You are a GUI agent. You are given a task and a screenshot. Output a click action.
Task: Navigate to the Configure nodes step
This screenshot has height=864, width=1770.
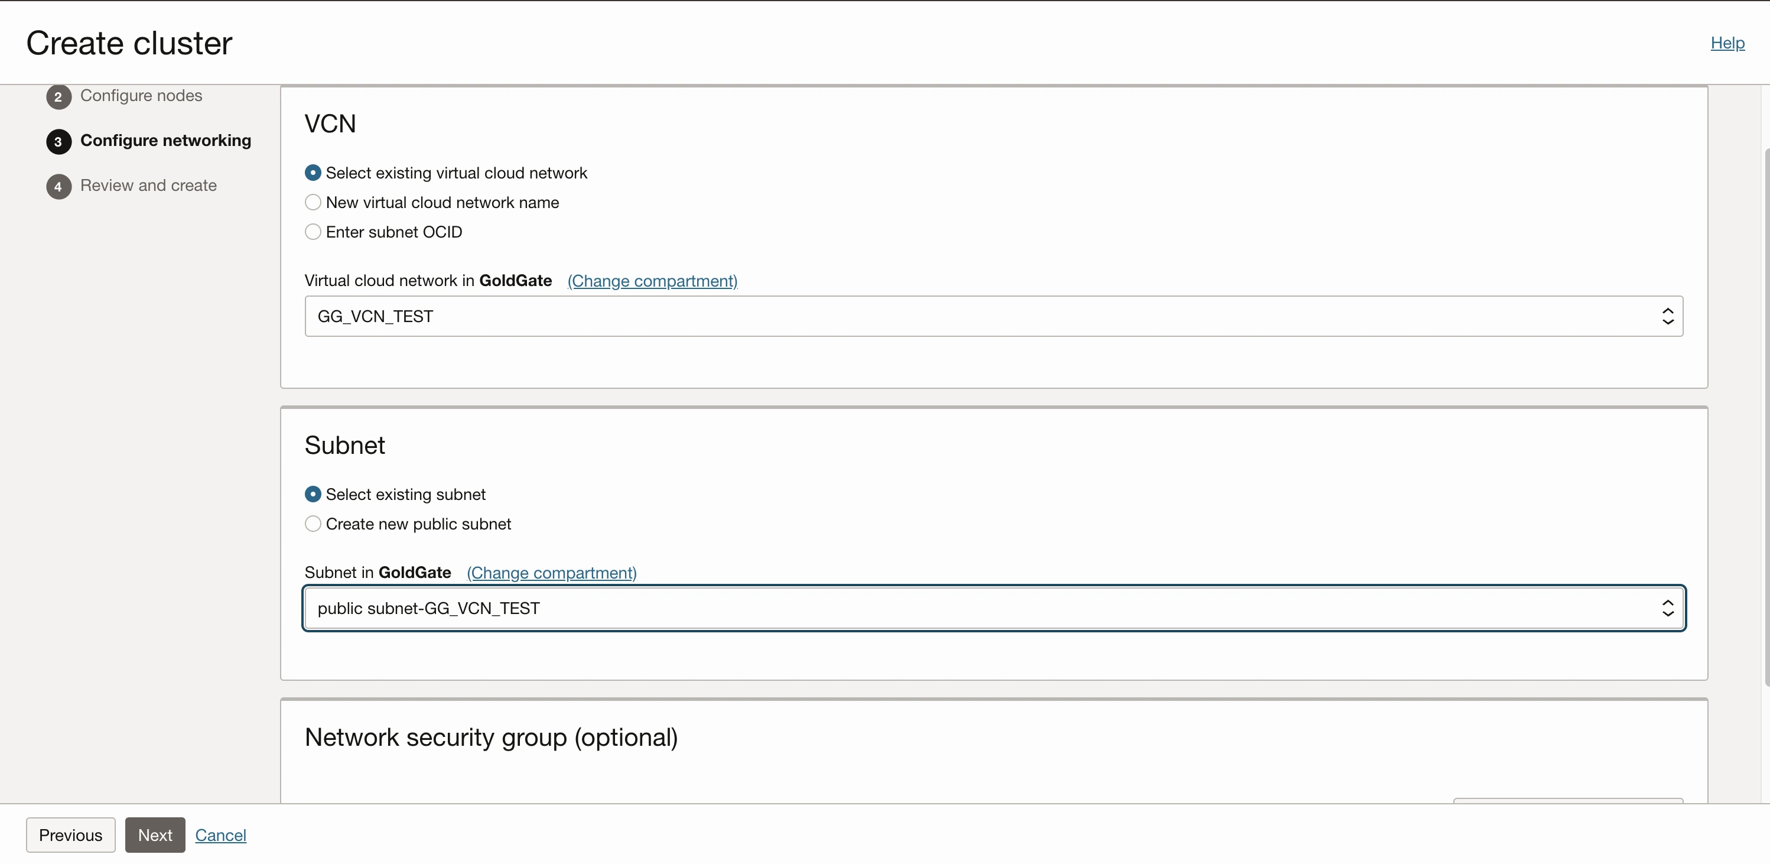(142, 96)
